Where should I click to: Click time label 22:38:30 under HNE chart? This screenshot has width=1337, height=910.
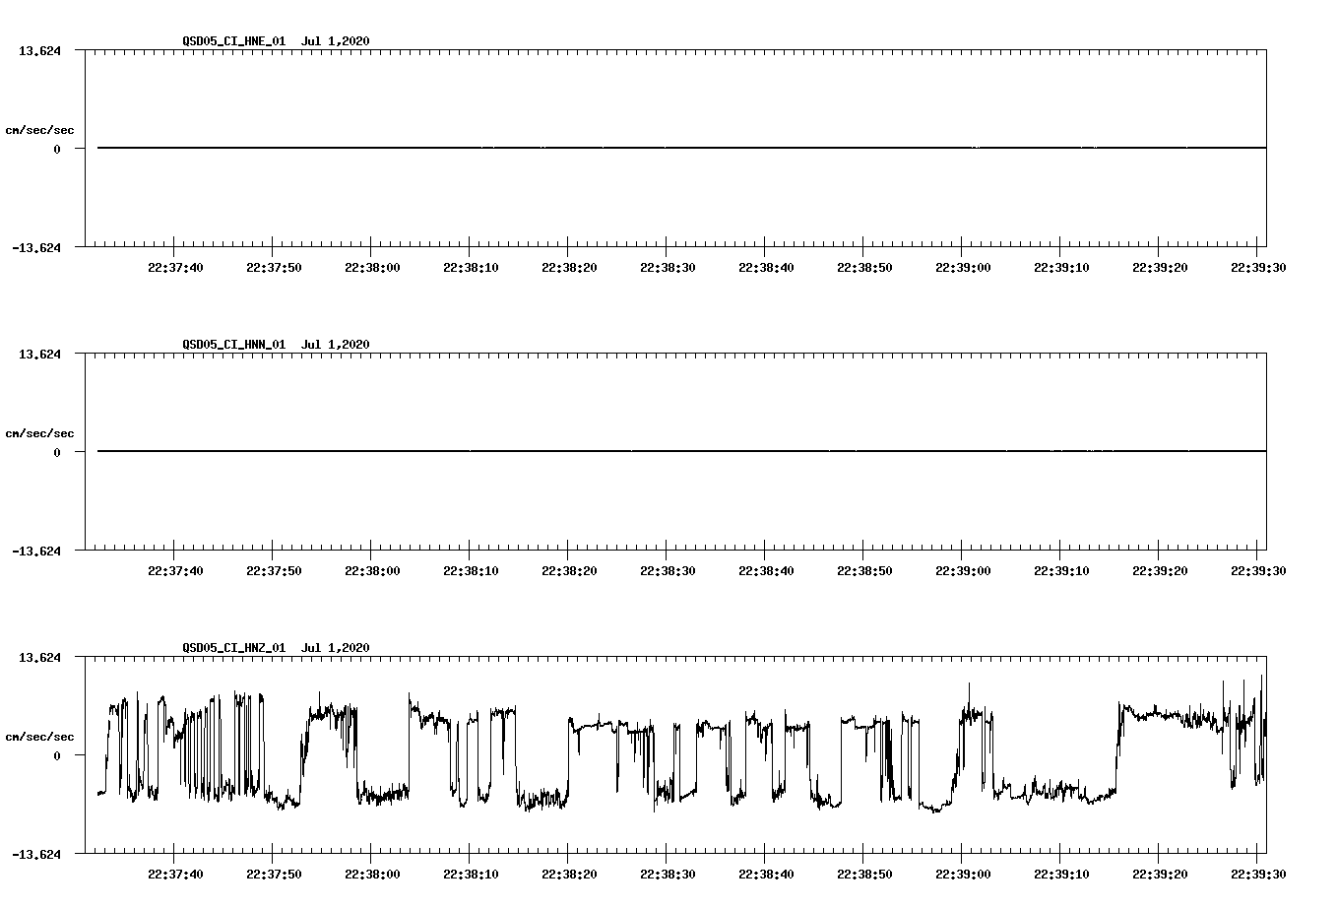668,267
